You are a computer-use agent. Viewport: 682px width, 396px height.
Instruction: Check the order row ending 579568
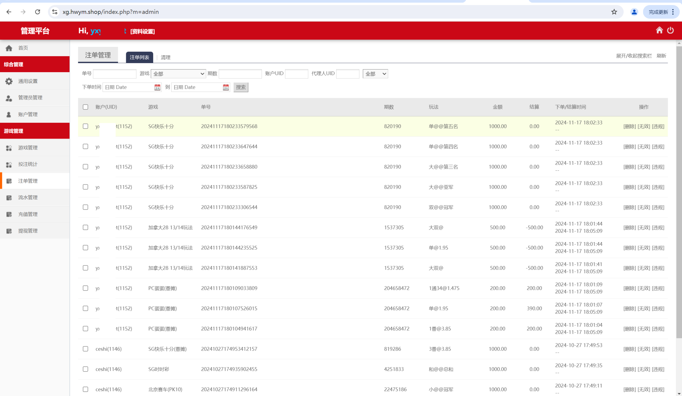(x=85, y=126)
